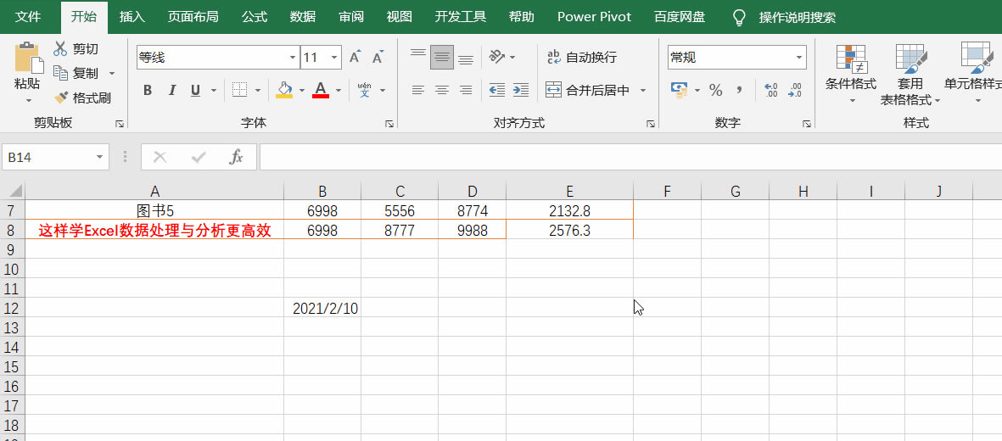Open the Formulas (公式) tab
The width and height of the screenshot is (1002, 441).
255,17
